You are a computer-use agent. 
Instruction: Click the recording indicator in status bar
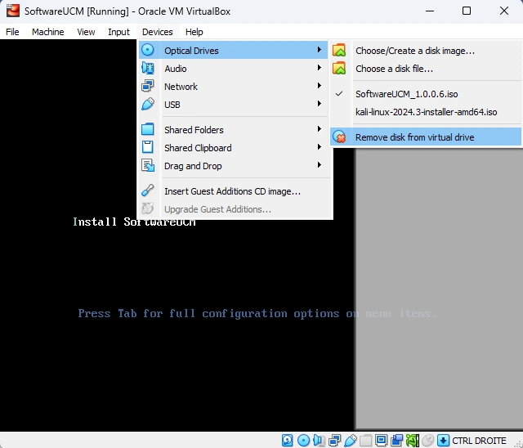pyautogui.click(x=396, y=441)
